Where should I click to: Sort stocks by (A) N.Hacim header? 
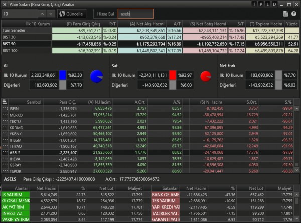coord(95,102)
